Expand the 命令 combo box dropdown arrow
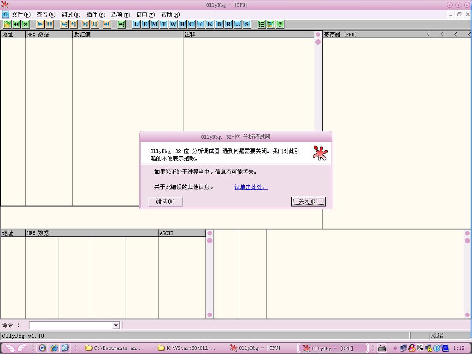The width and height of the screenshot is (472, 354). click(x=116, y=325)
